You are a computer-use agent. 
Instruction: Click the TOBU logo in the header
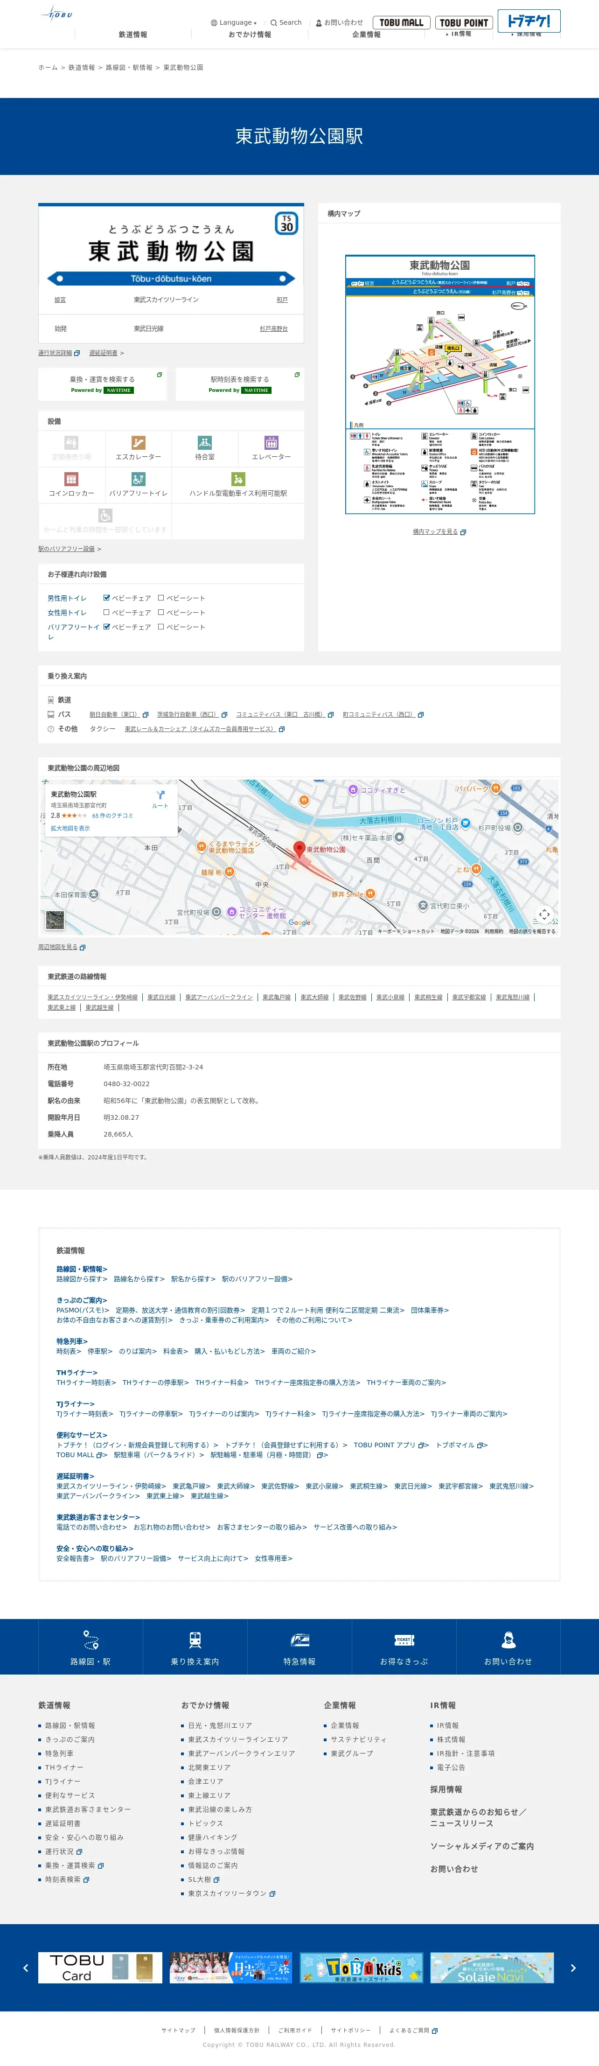coord(57,14)
